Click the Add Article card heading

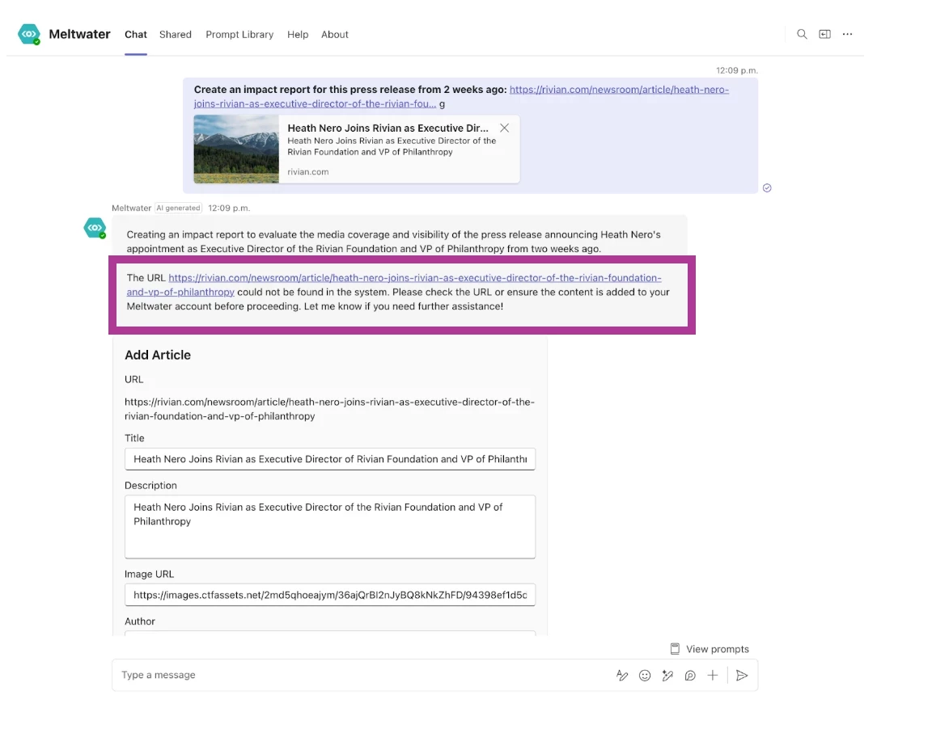[158, 356]
